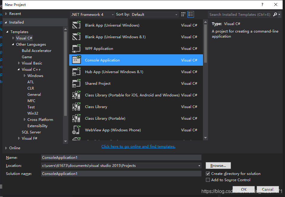Select the Game category
This screenshot has width=285, height=197.
27,57
